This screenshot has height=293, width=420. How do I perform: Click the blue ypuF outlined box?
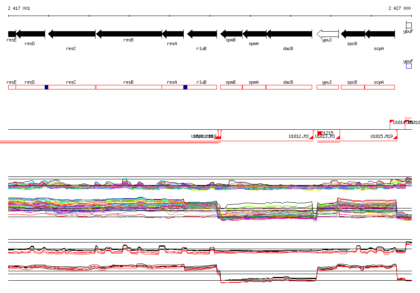[x=409, y=66]
